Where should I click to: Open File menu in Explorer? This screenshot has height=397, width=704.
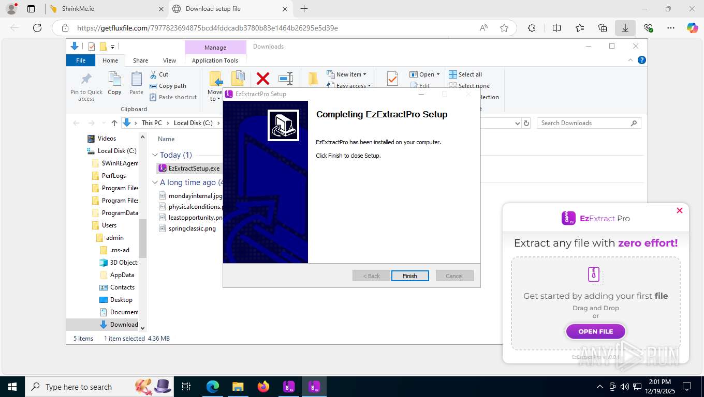(81, 60)
